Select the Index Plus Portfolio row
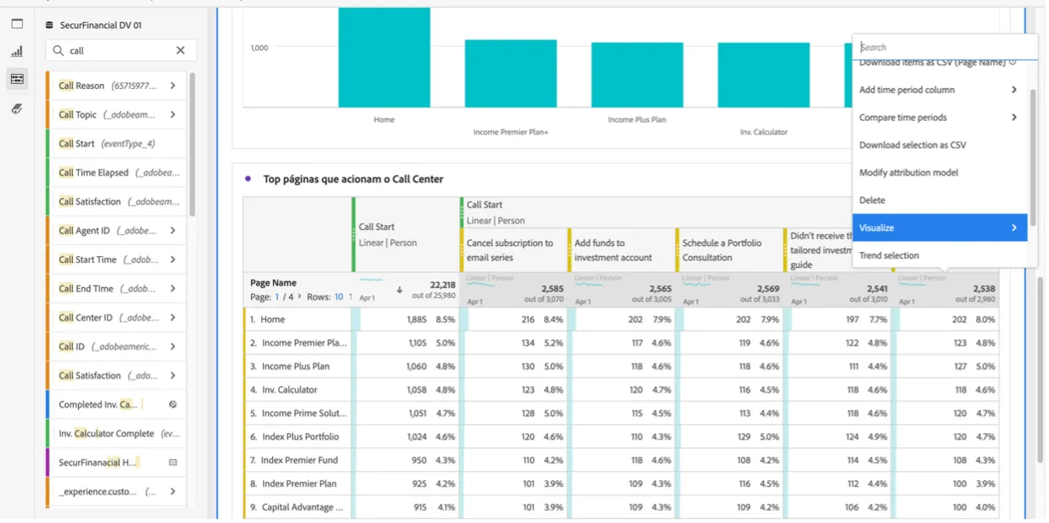The width and height of the screenshot is (1049, 523). [621, 437]
